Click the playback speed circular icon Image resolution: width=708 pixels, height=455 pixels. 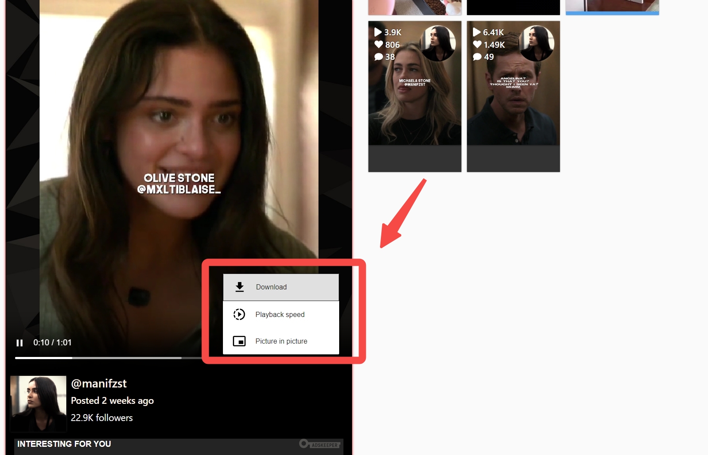coord(239,314)
